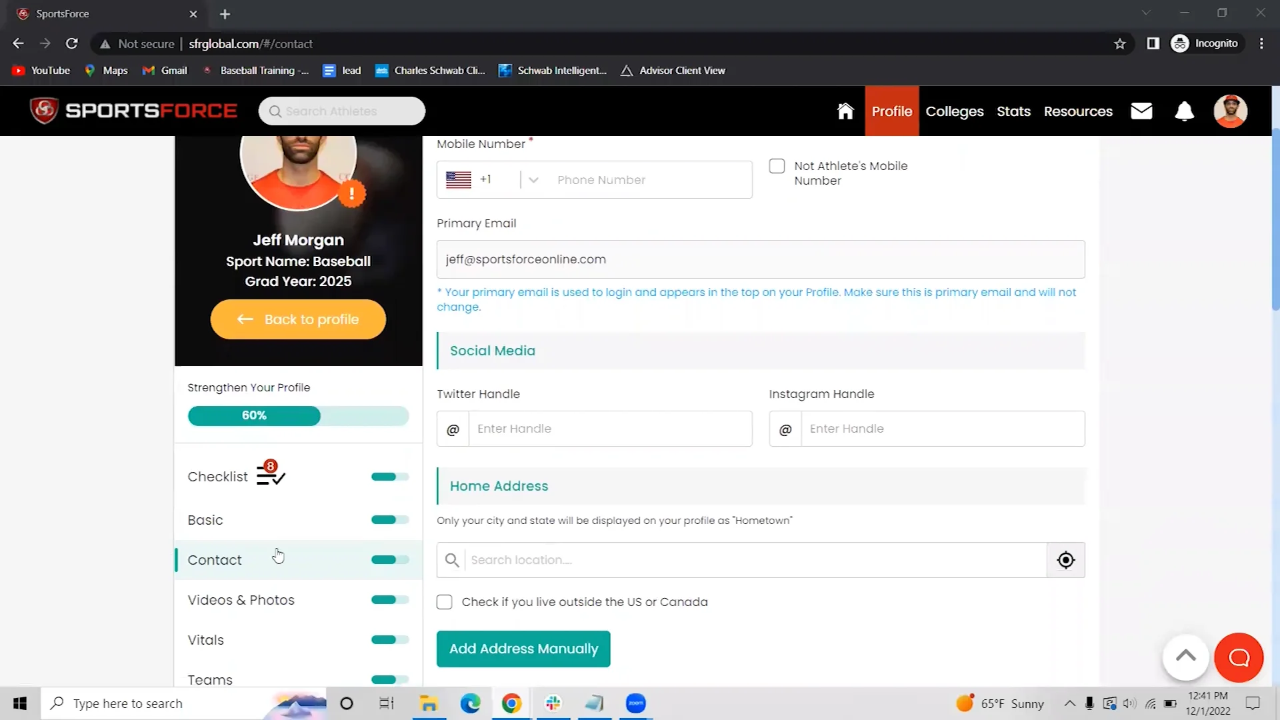This screenshot has width=1280, height=720.
Task: Check Not Athlete's Mobile Number box
Action: tap(777, 166)
